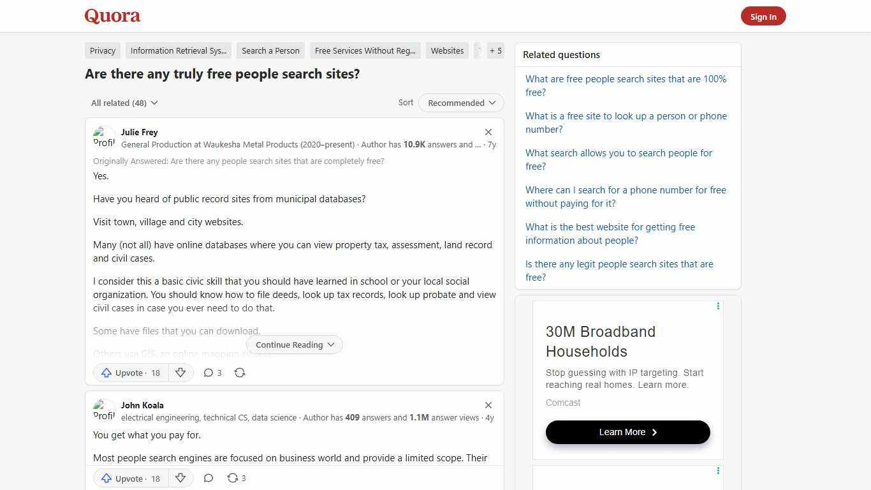Downvote Julie Frey's answer
Screen dimensions: 871x490
tap(180, 373)
